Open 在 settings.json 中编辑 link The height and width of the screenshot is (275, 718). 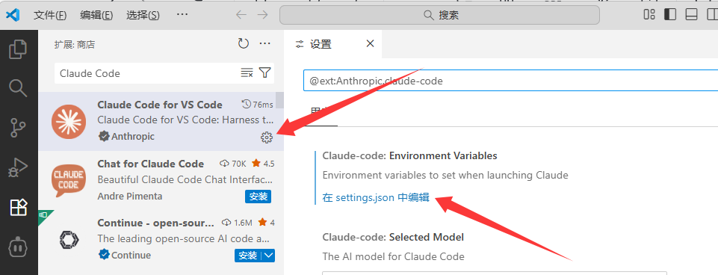click(x=376, y=197)
